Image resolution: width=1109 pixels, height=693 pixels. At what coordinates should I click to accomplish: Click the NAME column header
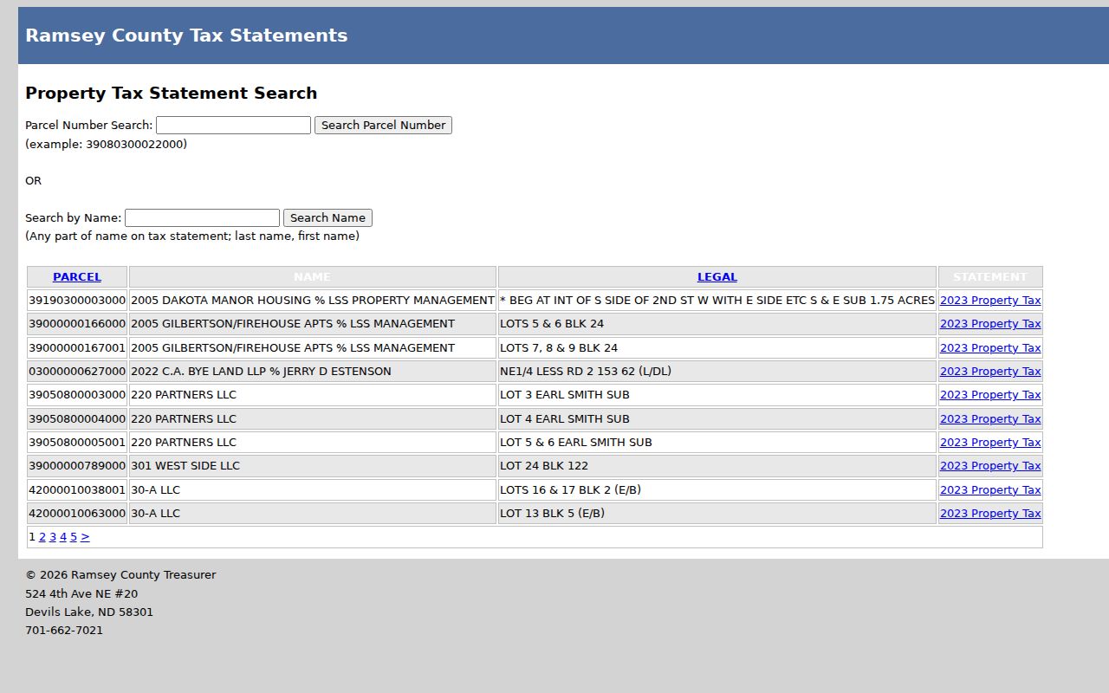(312, 277)
